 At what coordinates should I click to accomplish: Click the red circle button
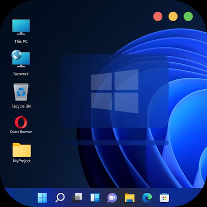click(158, 16)
